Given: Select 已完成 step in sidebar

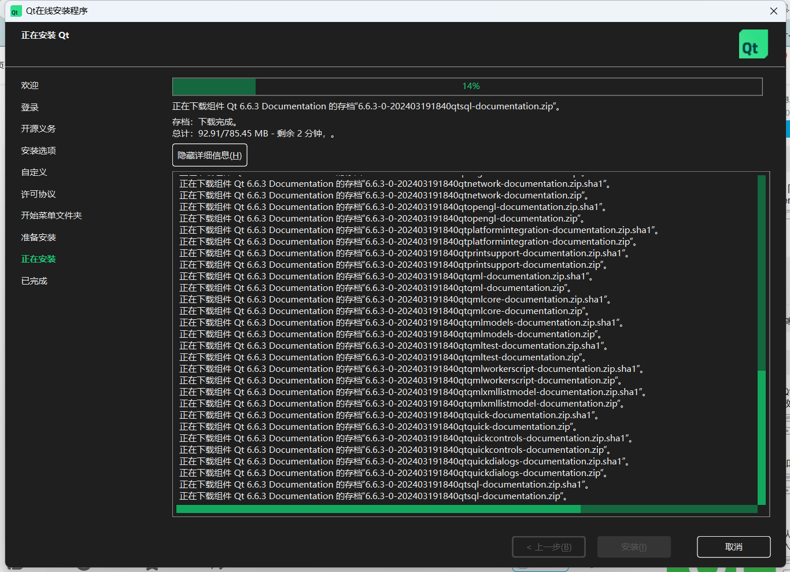Looking at the screenshot, I should tap(34, 281).
